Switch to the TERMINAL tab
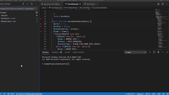The height and width of the screenshot is (95, 169). point(45,52)
